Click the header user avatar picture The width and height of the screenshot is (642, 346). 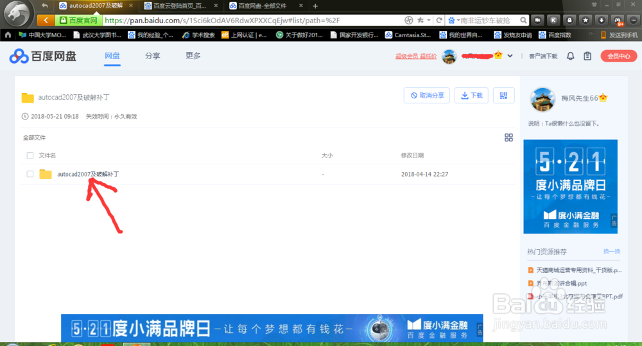click(x=449, y=56)
